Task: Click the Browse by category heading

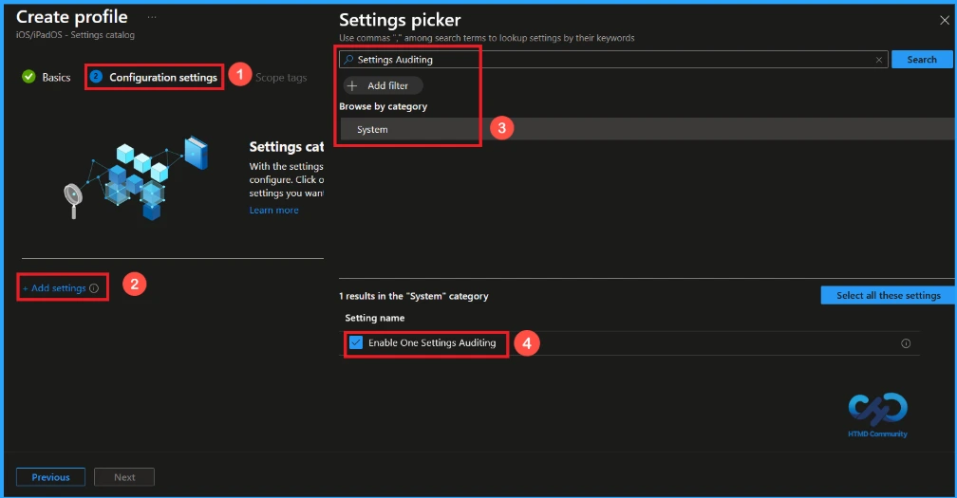Action: [384, 106]
